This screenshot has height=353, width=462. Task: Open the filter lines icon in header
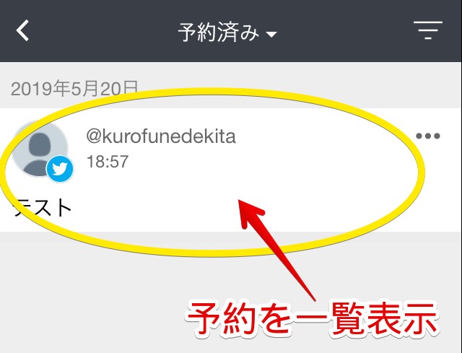(428, 30)
